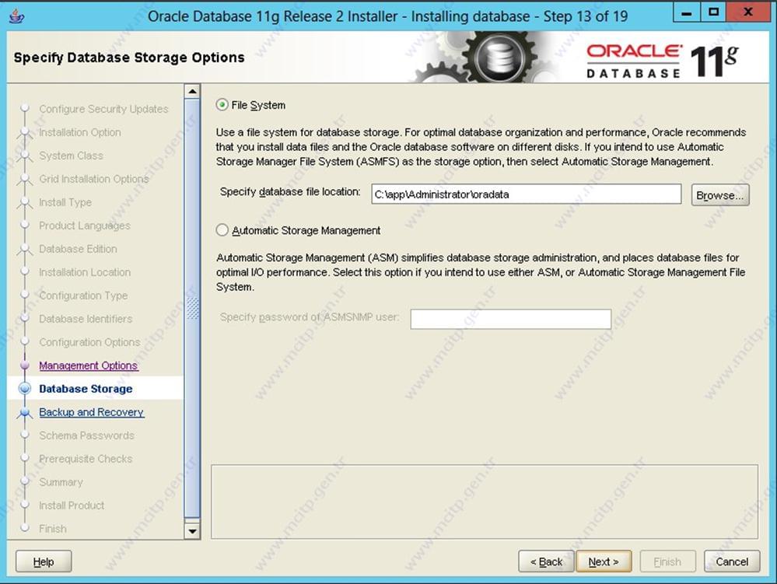Click the ASMSNMP user password field
This screenshot has width=777, height=584.
click(x=510, y=319)
